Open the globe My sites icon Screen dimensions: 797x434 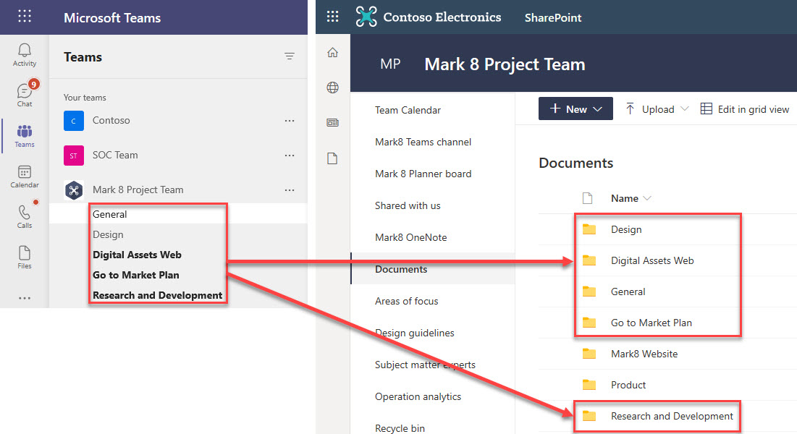tap(332, 88)
